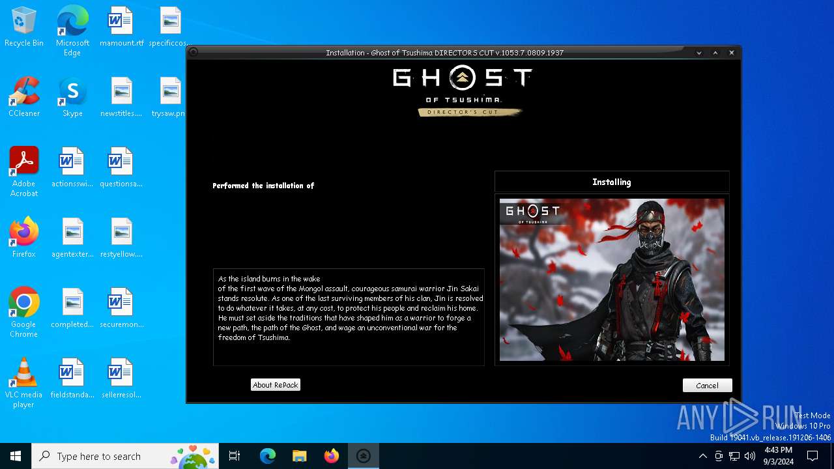The height and width of the screenshot is (469, 834).
Task: Show hidden system tray icons
Action: pos(702,456)
